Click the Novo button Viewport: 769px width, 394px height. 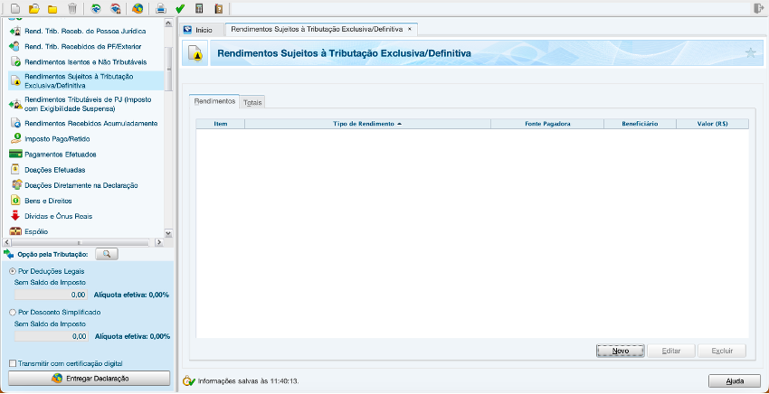pyautogui.click(x=621, y=352)
